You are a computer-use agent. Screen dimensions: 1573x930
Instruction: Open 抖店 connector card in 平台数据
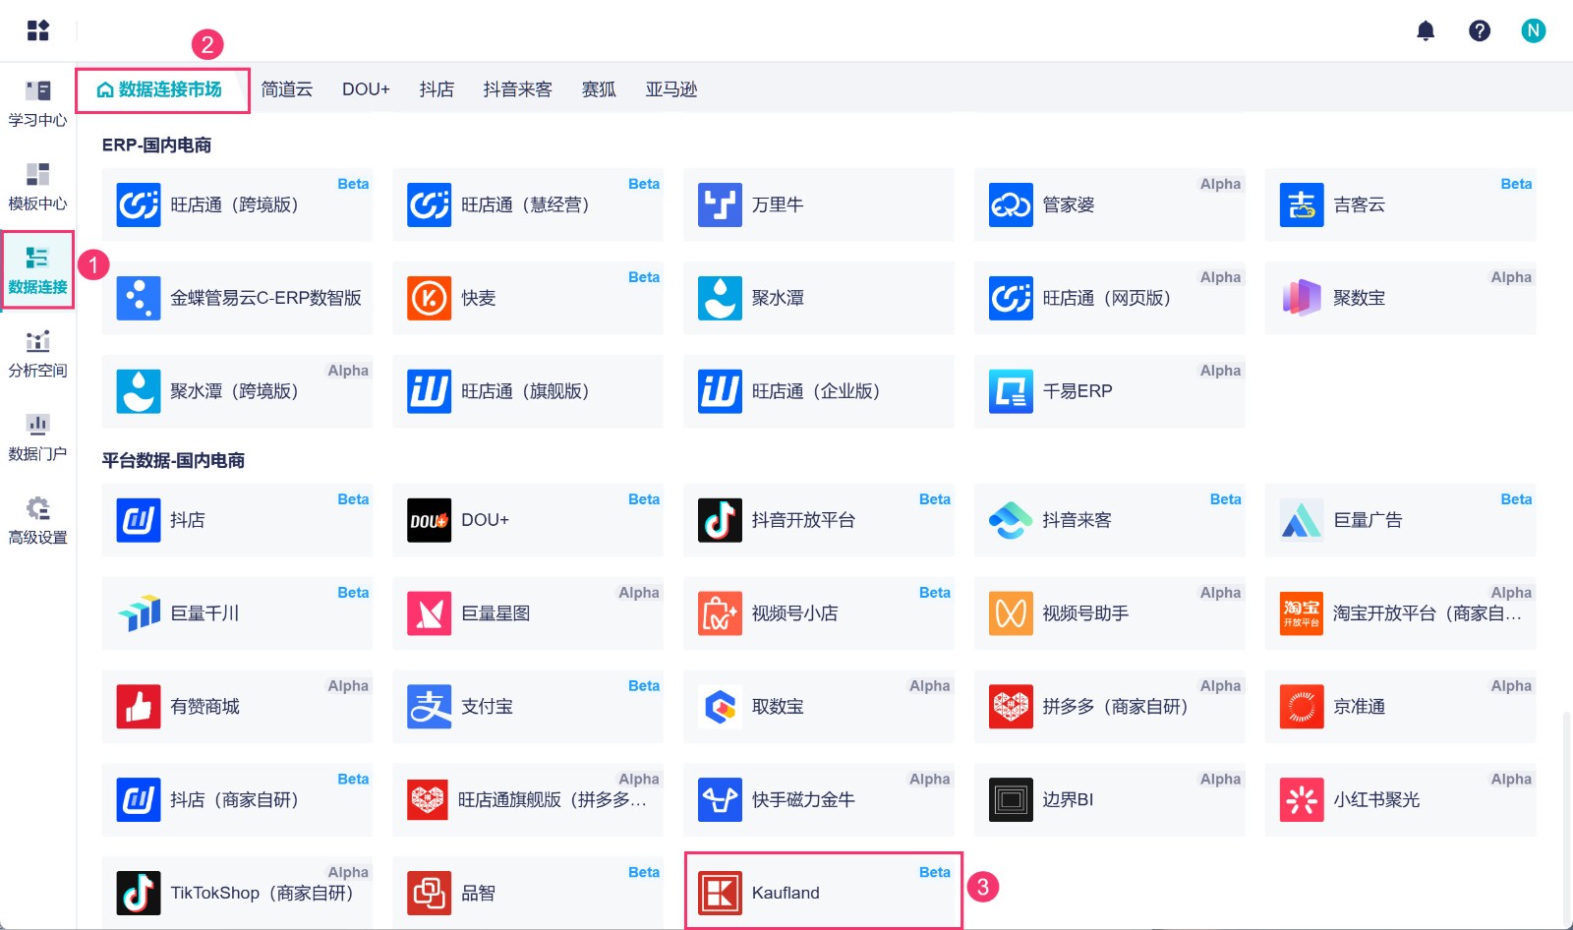click(x=238, y=520)
